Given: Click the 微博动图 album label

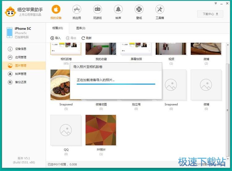Looking at the screenshot, I should point(101,104).
